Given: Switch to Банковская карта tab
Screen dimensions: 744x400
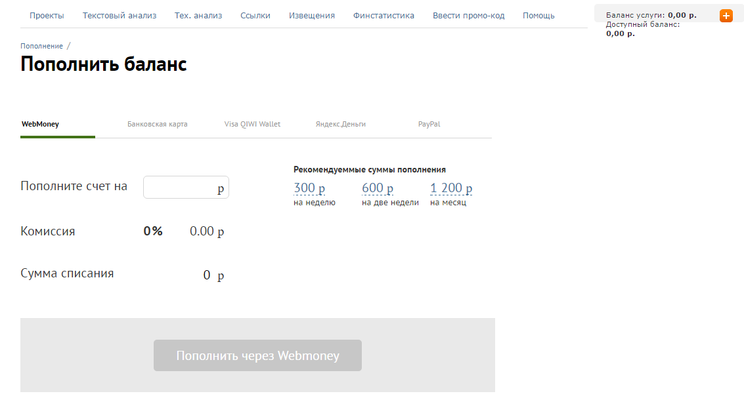Looking at the screenshot, I should (158, 124).
